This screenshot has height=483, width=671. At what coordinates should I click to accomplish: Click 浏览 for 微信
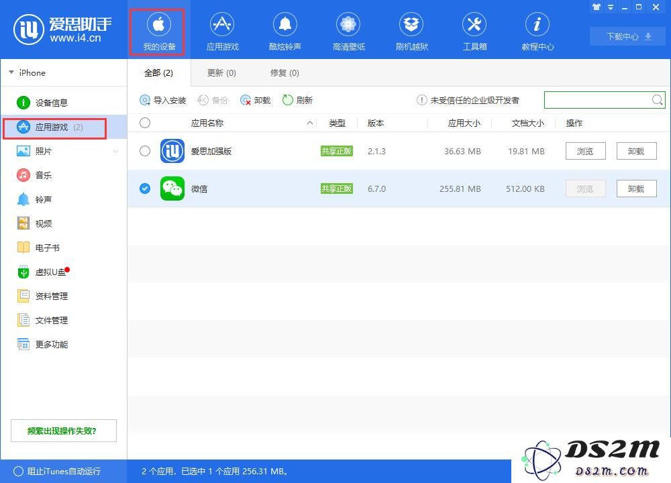point(585,189)
